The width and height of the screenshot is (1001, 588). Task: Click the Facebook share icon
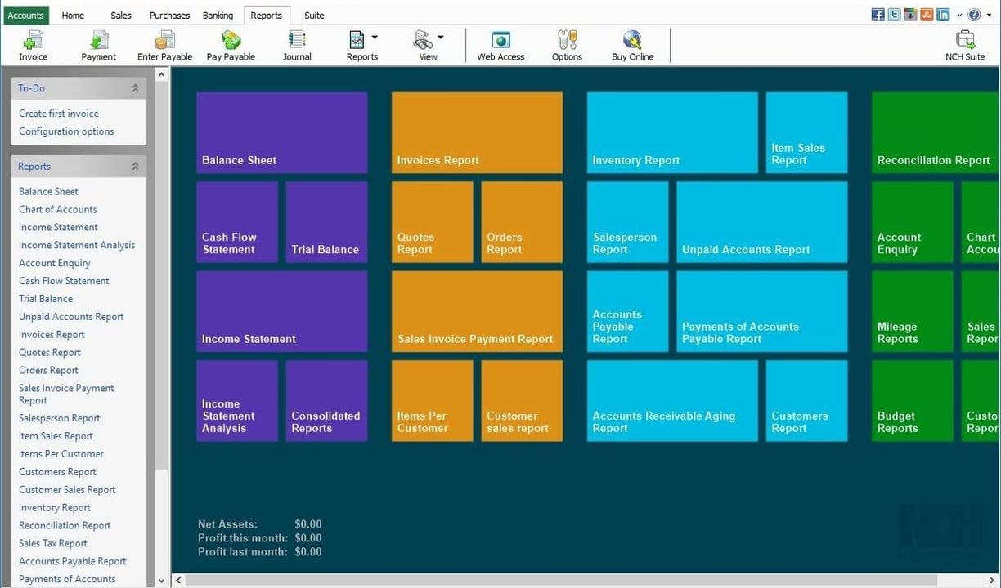[878, 15]
